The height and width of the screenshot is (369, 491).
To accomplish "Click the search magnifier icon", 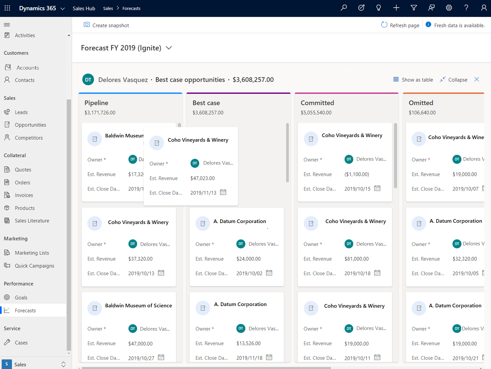I will pyautogui.click(x=344, y=8).
